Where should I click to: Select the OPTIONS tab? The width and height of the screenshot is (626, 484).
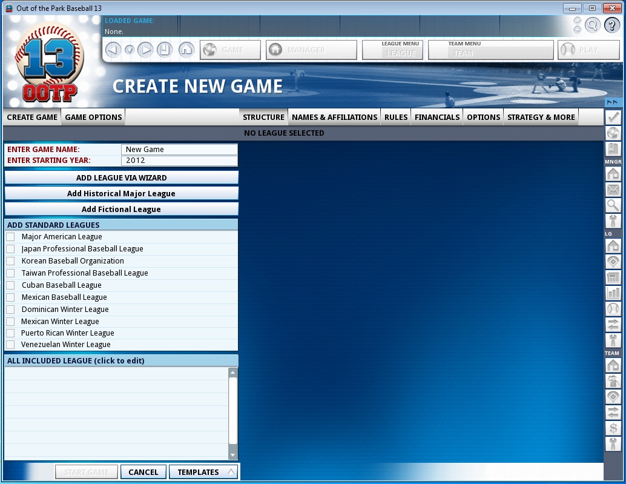point(483,117)
